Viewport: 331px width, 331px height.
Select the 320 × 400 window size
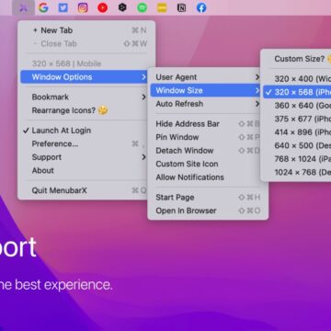tap(297, 79)
